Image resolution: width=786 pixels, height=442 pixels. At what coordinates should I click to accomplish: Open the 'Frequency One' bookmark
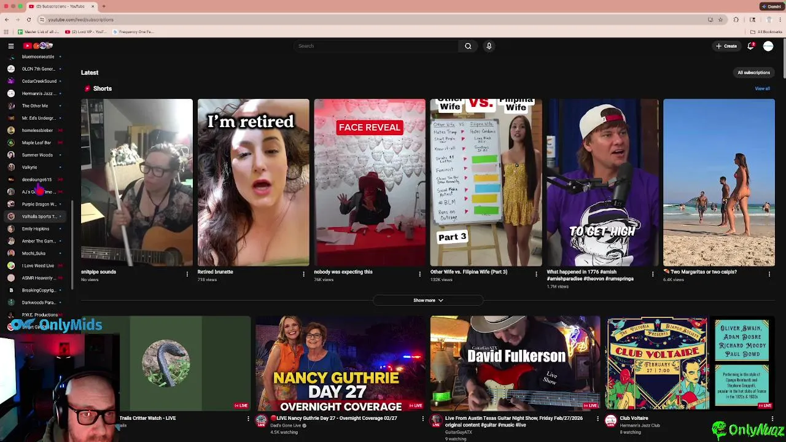[x=133, y=32]
